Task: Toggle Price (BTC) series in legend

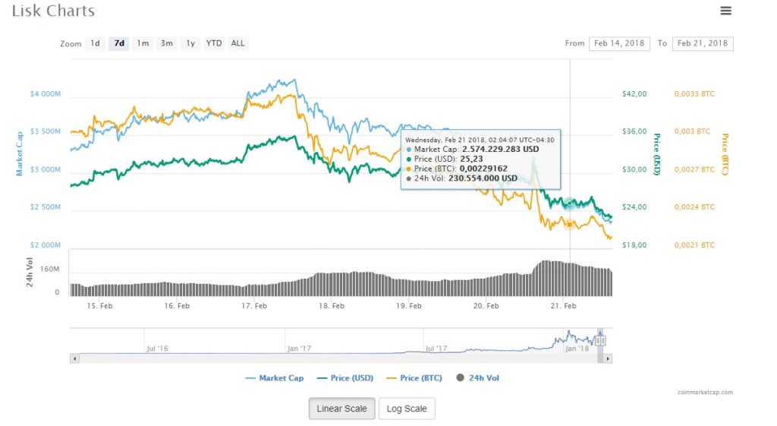Action: click(414, 378)
